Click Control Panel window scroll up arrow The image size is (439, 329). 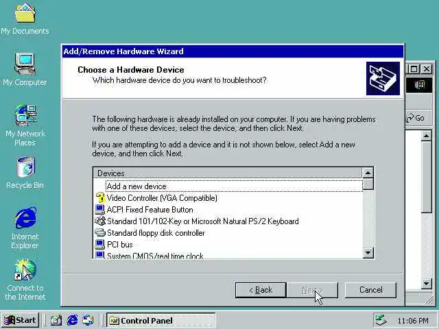pyautogui.click(x=427, y=136)
